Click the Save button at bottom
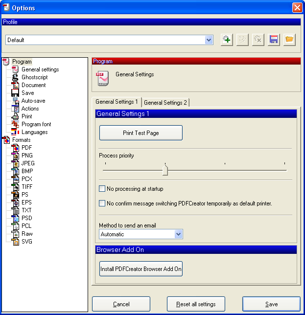 (271, 304)
